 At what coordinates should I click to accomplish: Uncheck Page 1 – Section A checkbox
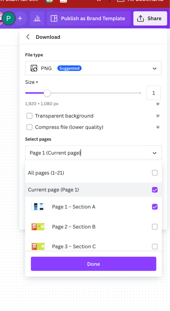click(x=155, y=207)
